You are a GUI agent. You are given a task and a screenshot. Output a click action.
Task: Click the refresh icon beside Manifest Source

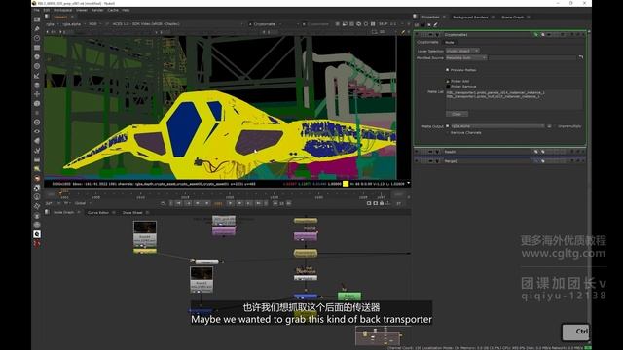tap(581, 57)
